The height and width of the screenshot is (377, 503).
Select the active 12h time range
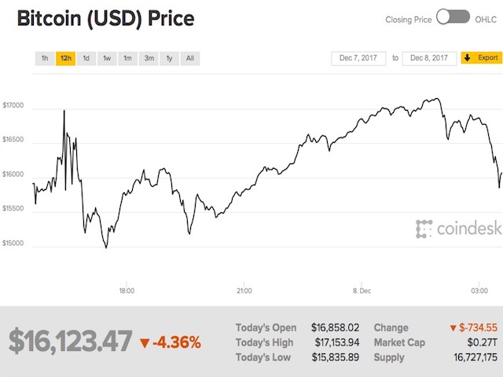65,58
